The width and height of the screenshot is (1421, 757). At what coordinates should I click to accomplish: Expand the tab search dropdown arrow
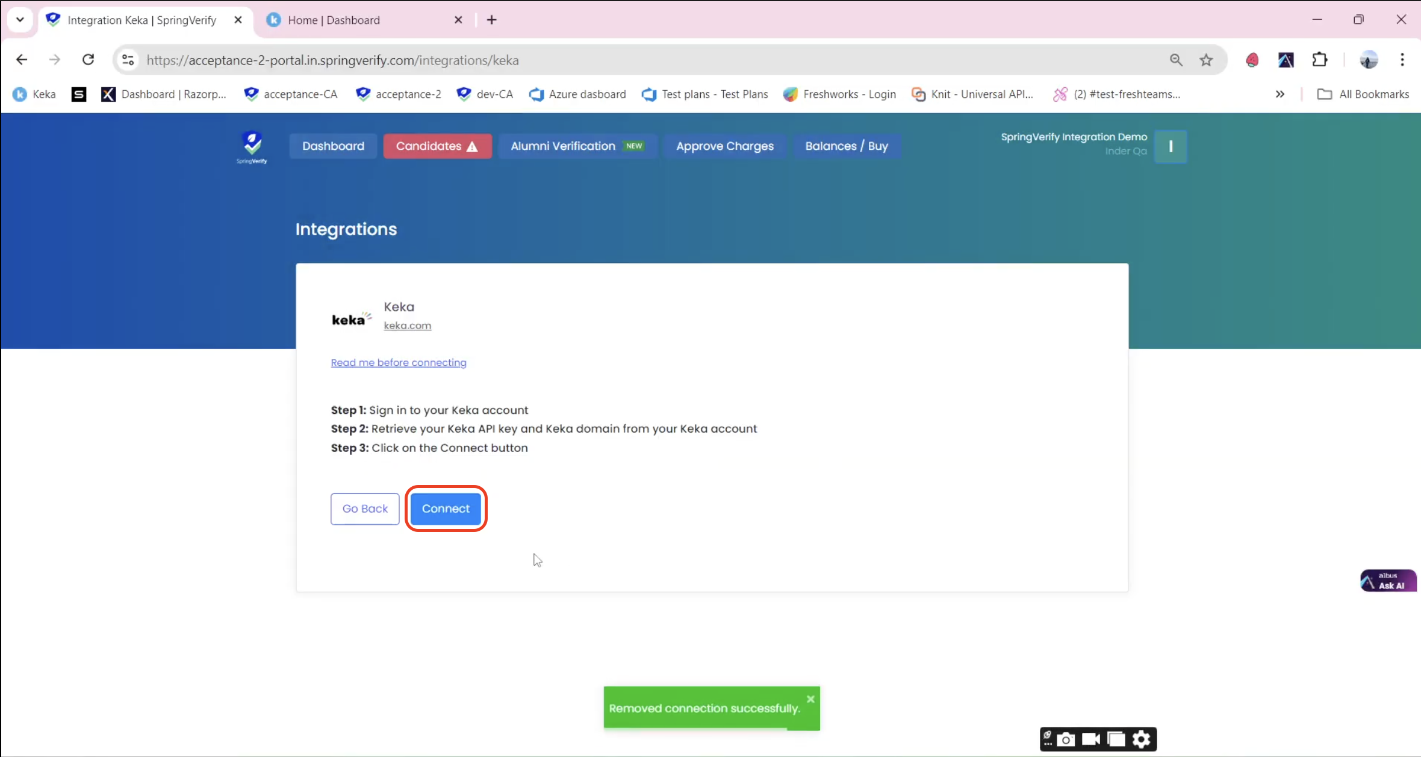20,19
